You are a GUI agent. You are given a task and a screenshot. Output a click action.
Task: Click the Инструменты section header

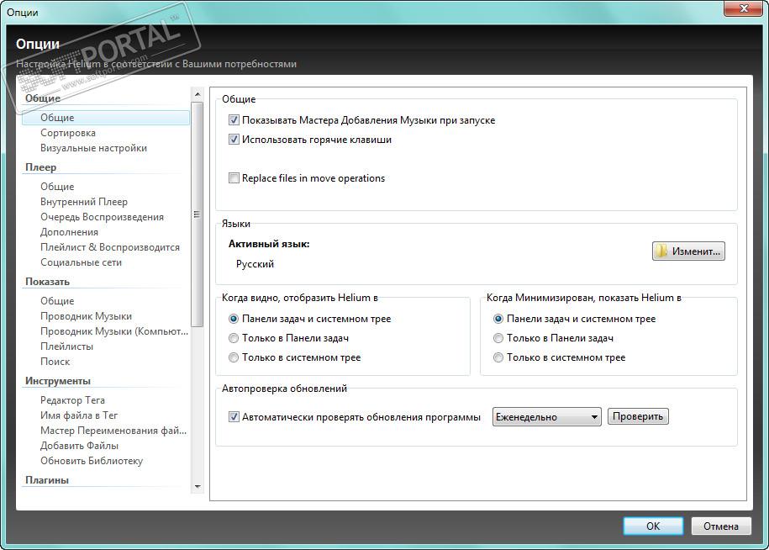pyautogui.click(x=58, y=381)
